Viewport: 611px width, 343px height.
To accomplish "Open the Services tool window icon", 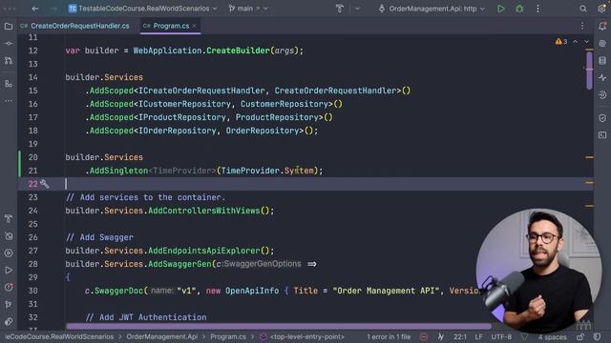I will 9,252.
